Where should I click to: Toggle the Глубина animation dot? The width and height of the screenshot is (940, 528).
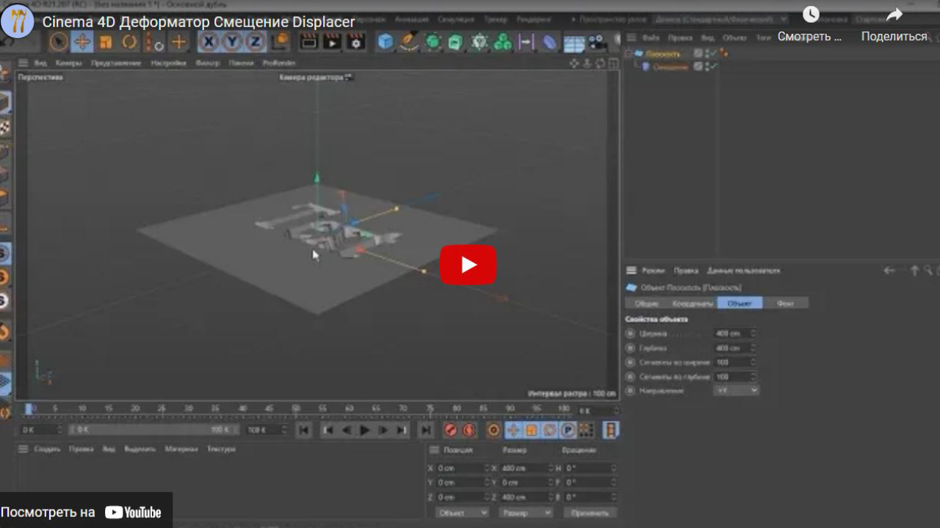point(630,348)
